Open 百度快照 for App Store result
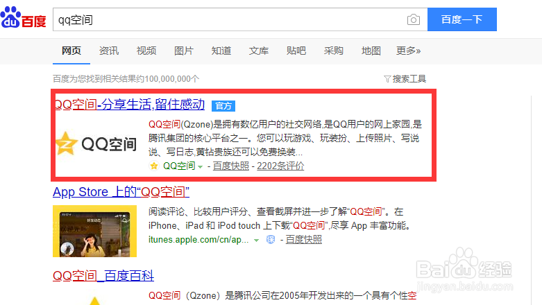 tap(303, 239)
